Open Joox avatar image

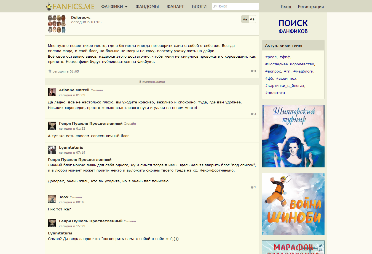(52, 199)
